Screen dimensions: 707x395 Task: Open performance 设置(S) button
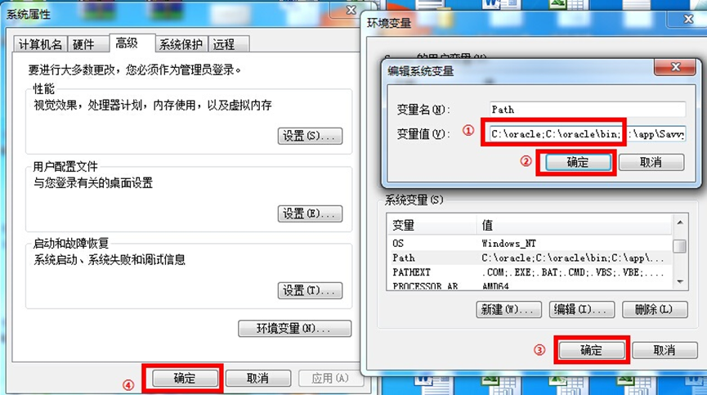[x=310, y=136]
